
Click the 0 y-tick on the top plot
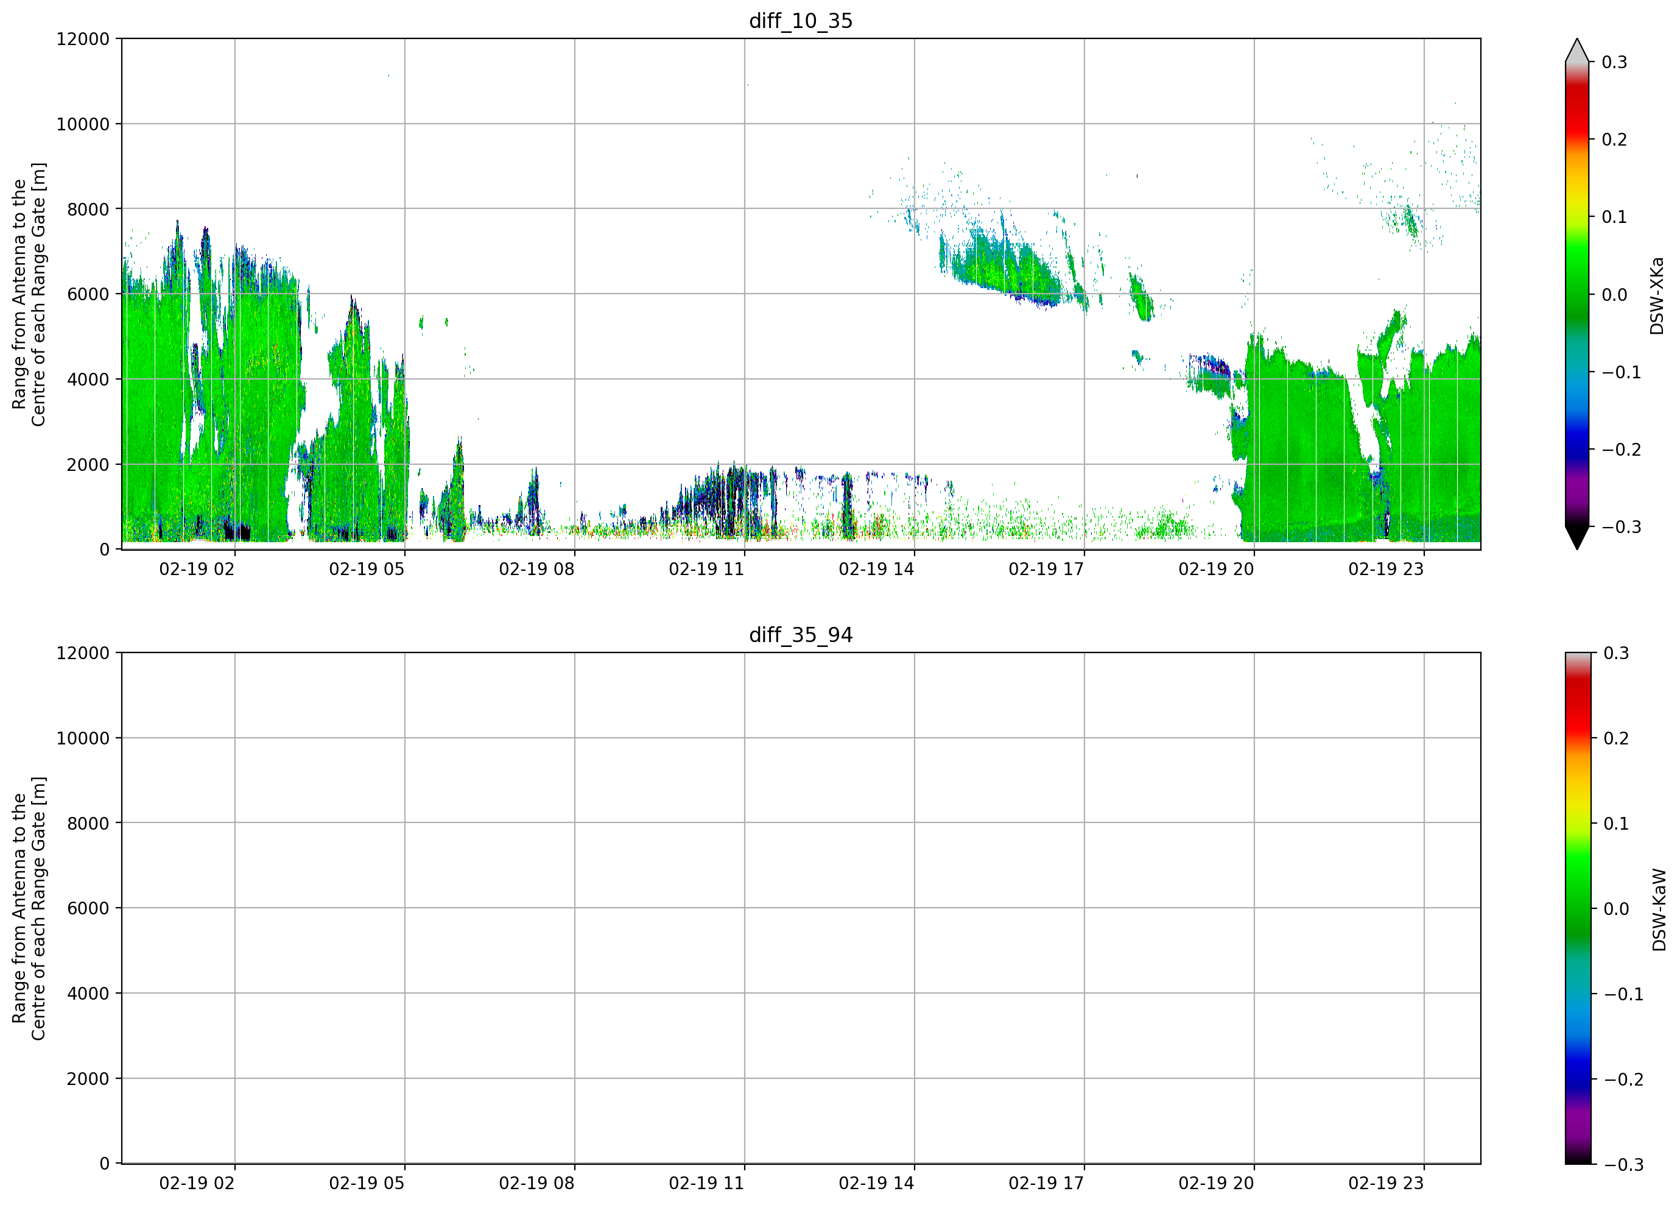point(105,550)
